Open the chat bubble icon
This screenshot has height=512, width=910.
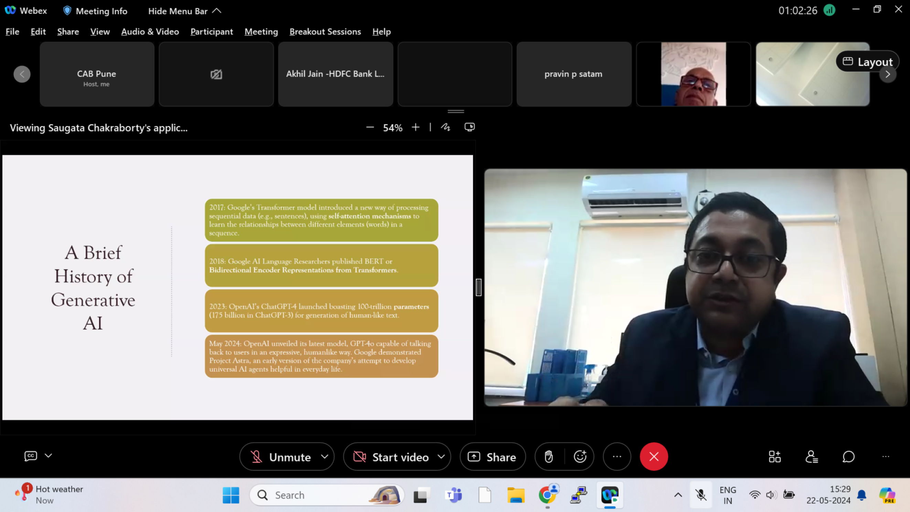click(848, 457)
